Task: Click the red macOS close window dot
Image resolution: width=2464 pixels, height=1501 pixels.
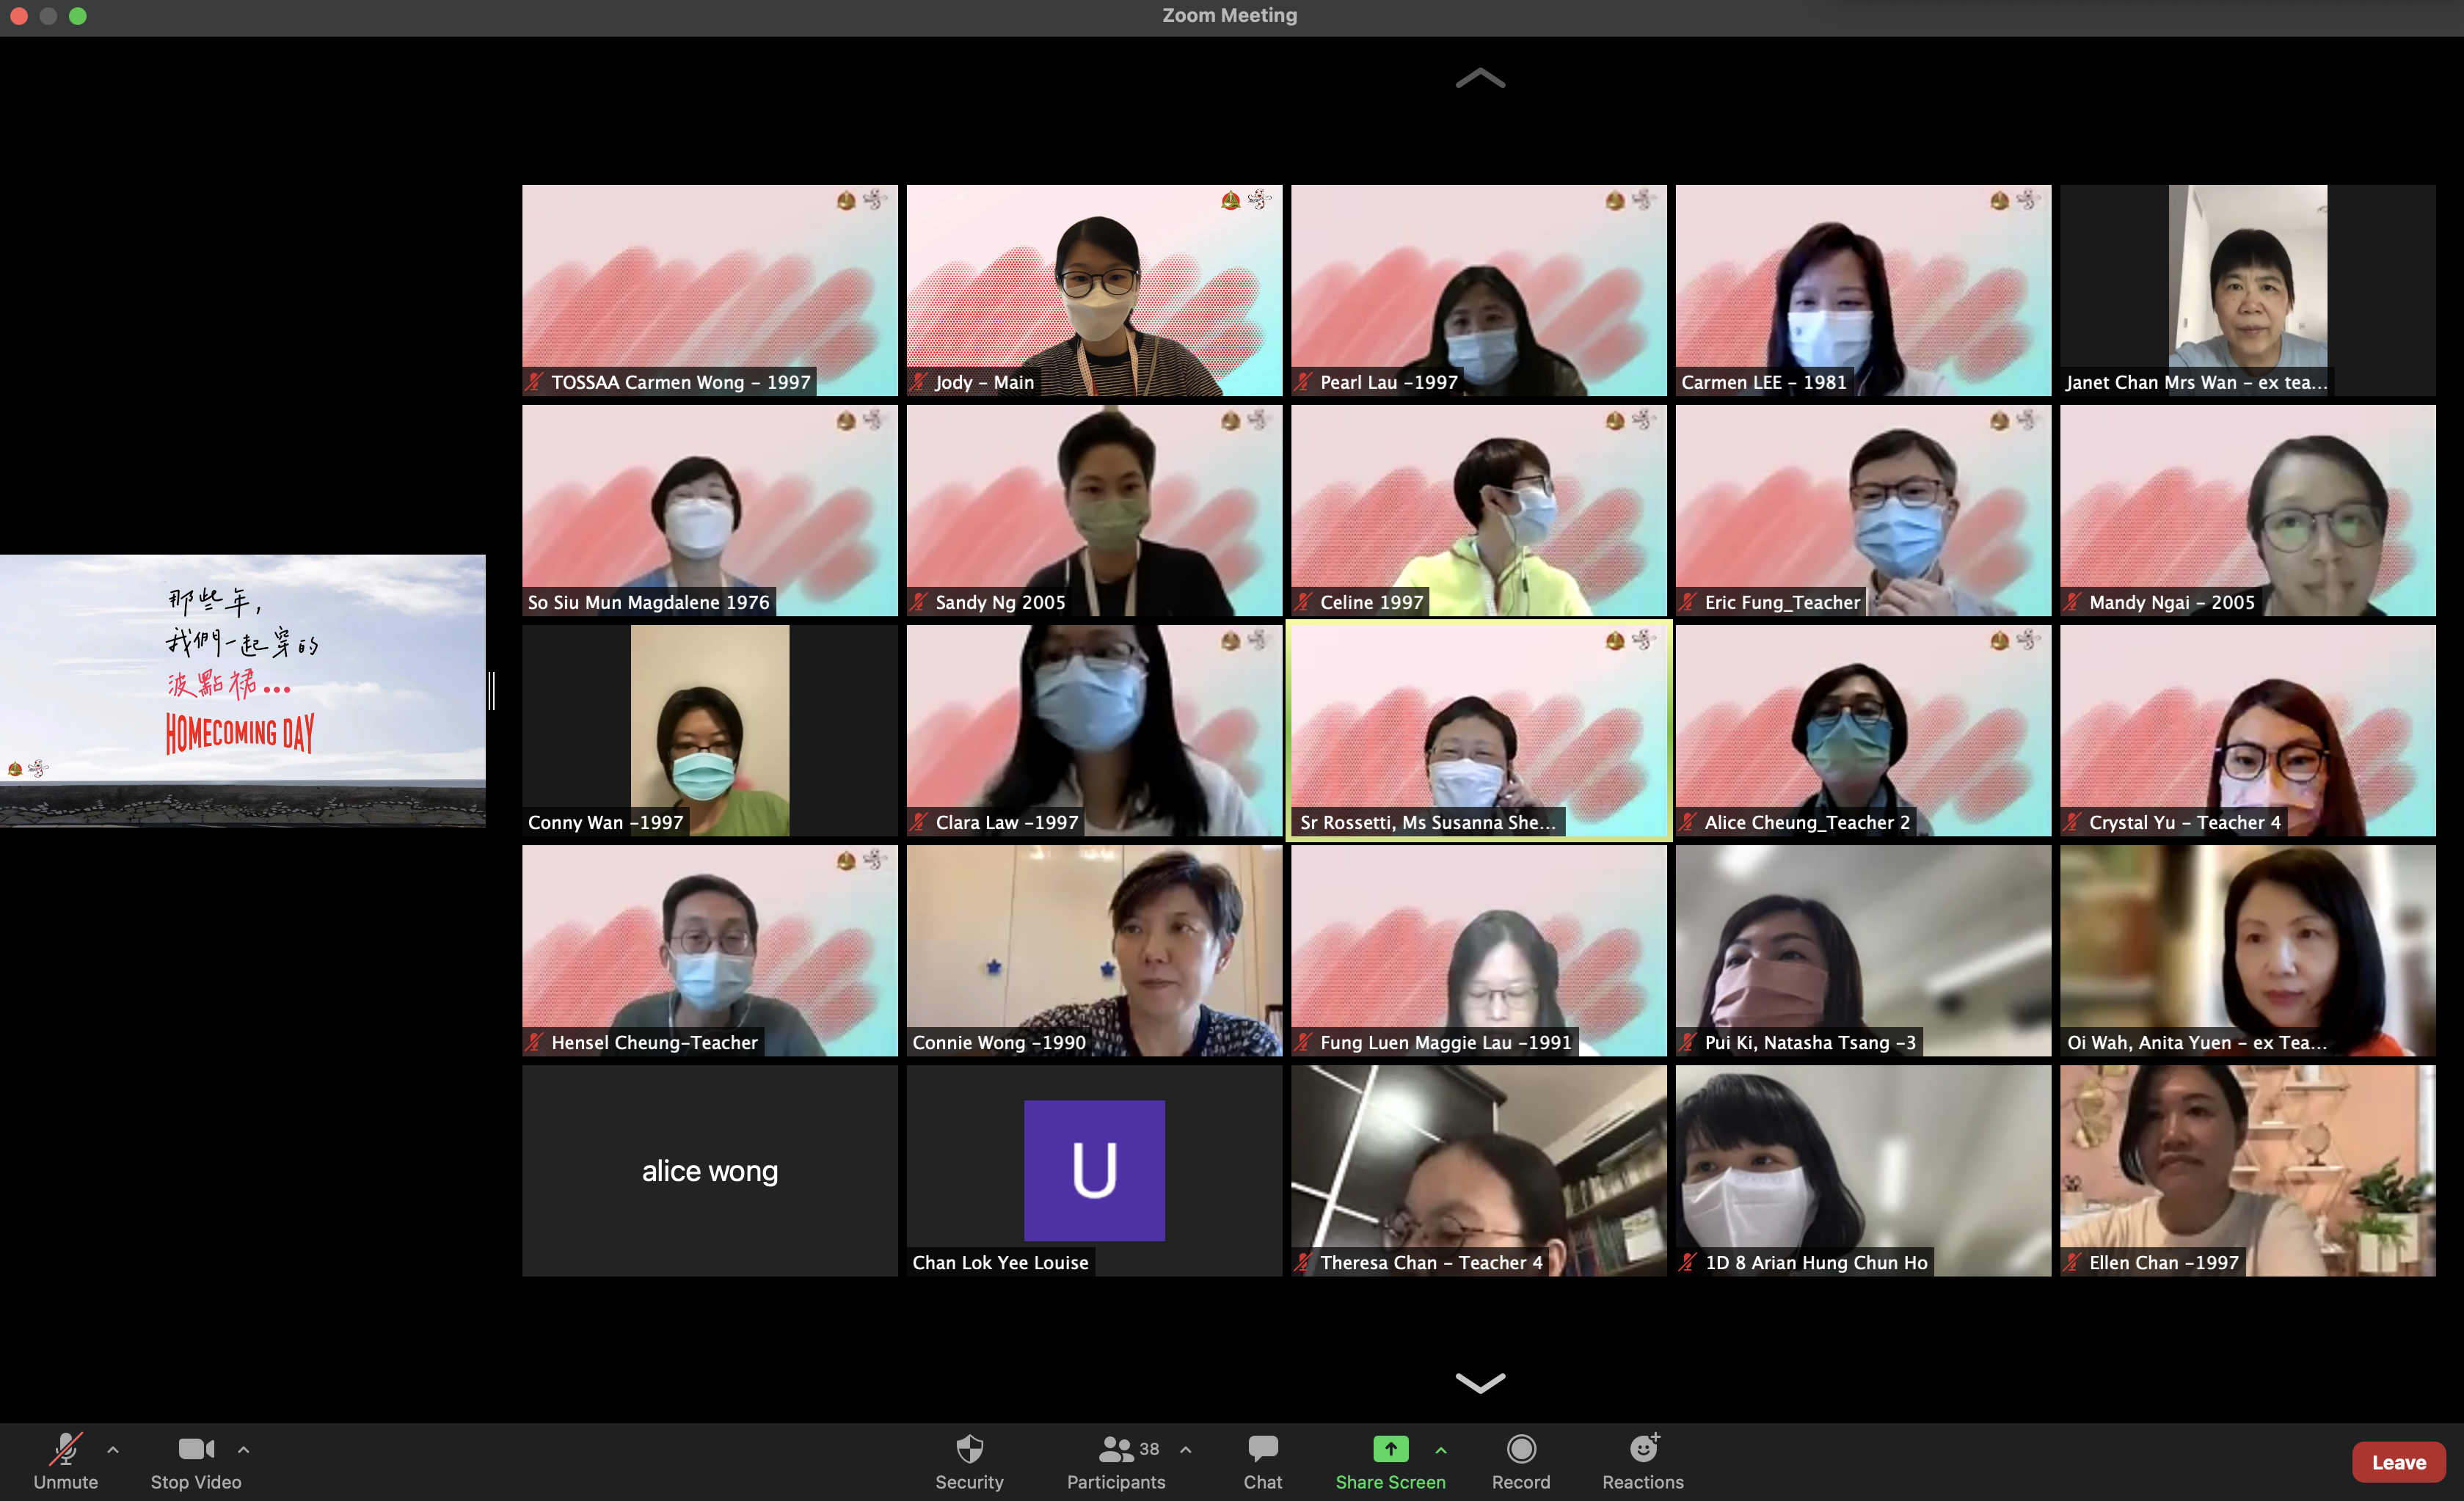Action: point(18,16)
